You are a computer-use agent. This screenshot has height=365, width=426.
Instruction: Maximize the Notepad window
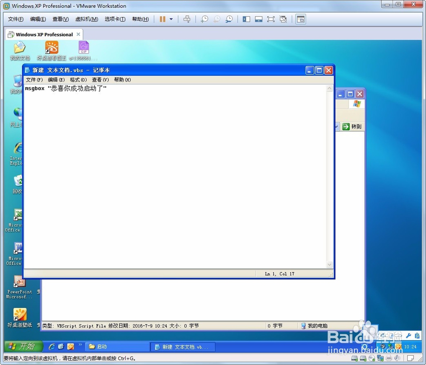click(319, 71)
